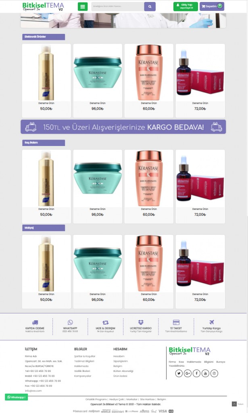Click the BitkiselTEMA logo in header
This screenshot has width=248, height=413.
click(43, 6)
